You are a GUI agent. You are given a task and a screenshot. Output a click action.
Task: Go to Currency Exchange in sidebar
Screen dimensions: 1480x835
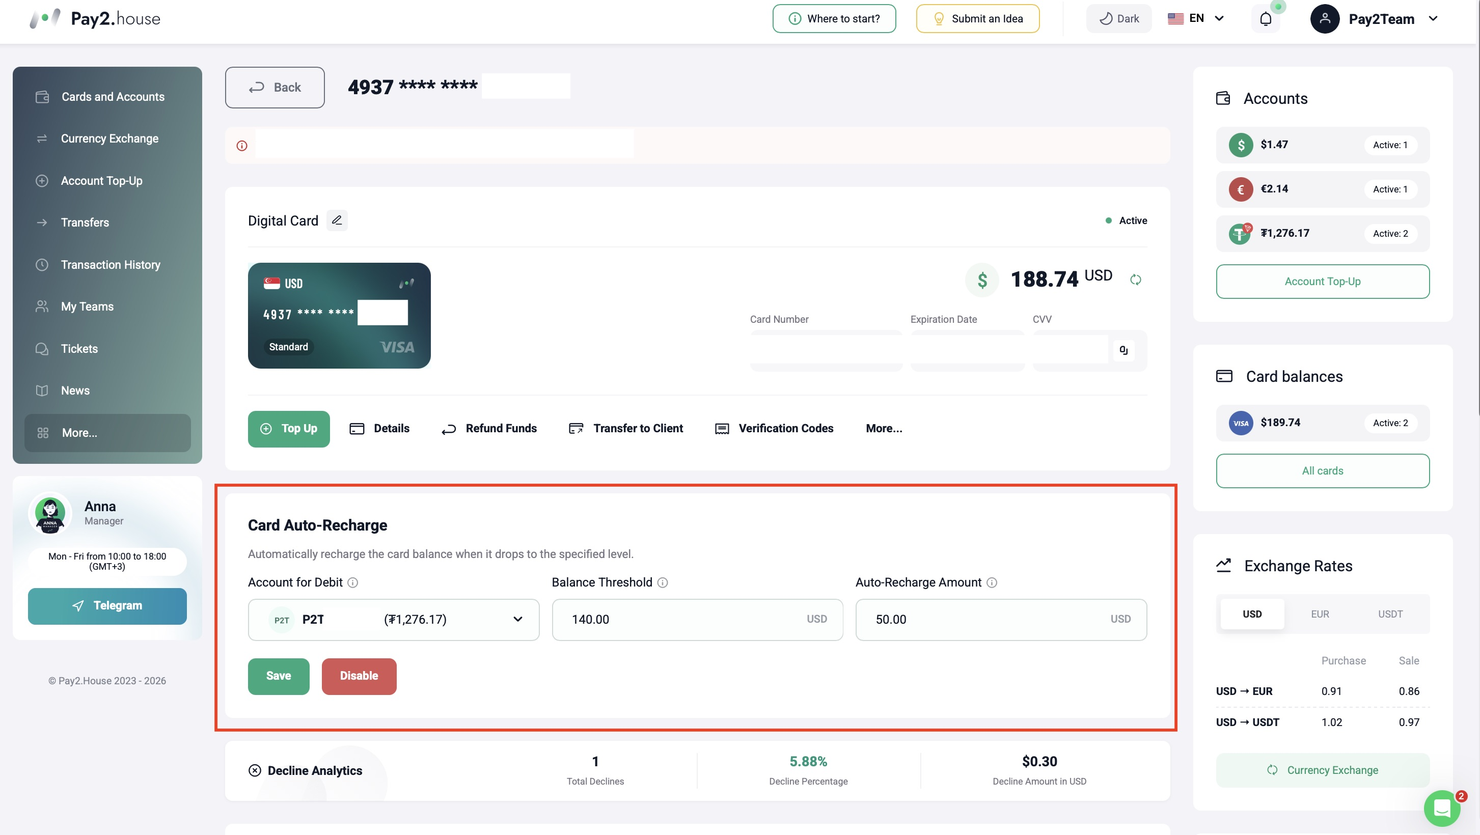pyautogui.click(x=107, y=138)
